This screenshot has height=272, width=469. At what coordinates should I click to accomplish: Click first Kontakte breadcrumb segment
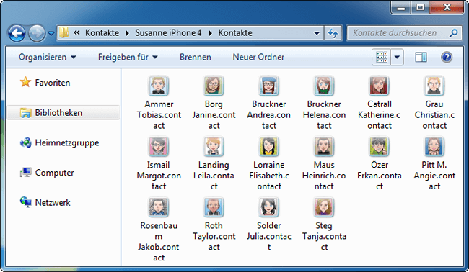point(102,33)
